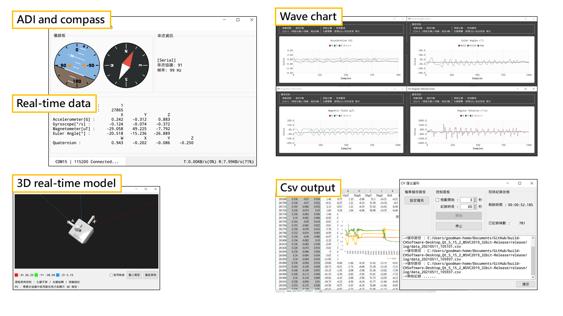Increase the 倒數開始 countdown spinner value
Screen dimensions: 563x316
point(475,198)
